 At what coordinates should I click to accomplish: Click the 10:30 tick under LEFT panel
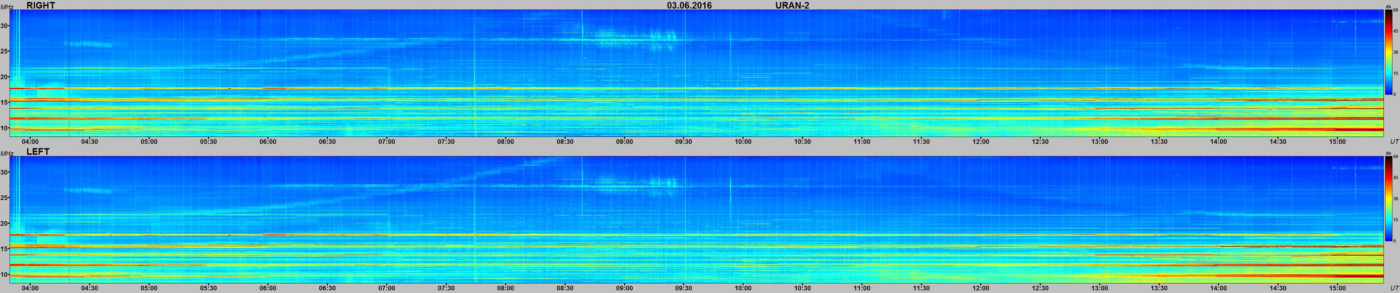803,288
